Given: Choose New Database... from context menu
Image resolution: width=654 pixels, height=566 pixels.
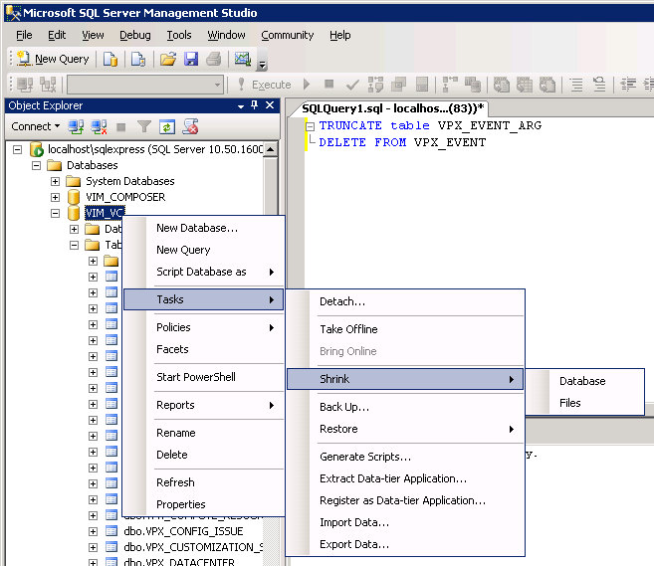Looking at the screenshot, I should click(x=203, y=228).
